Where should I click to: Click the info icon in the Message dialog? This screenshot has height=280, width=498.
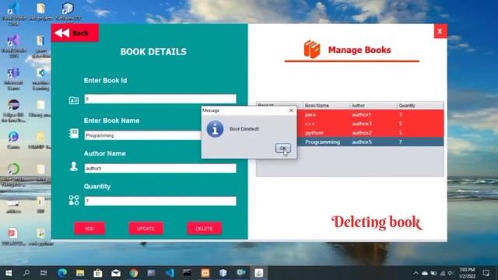[215, 129]
